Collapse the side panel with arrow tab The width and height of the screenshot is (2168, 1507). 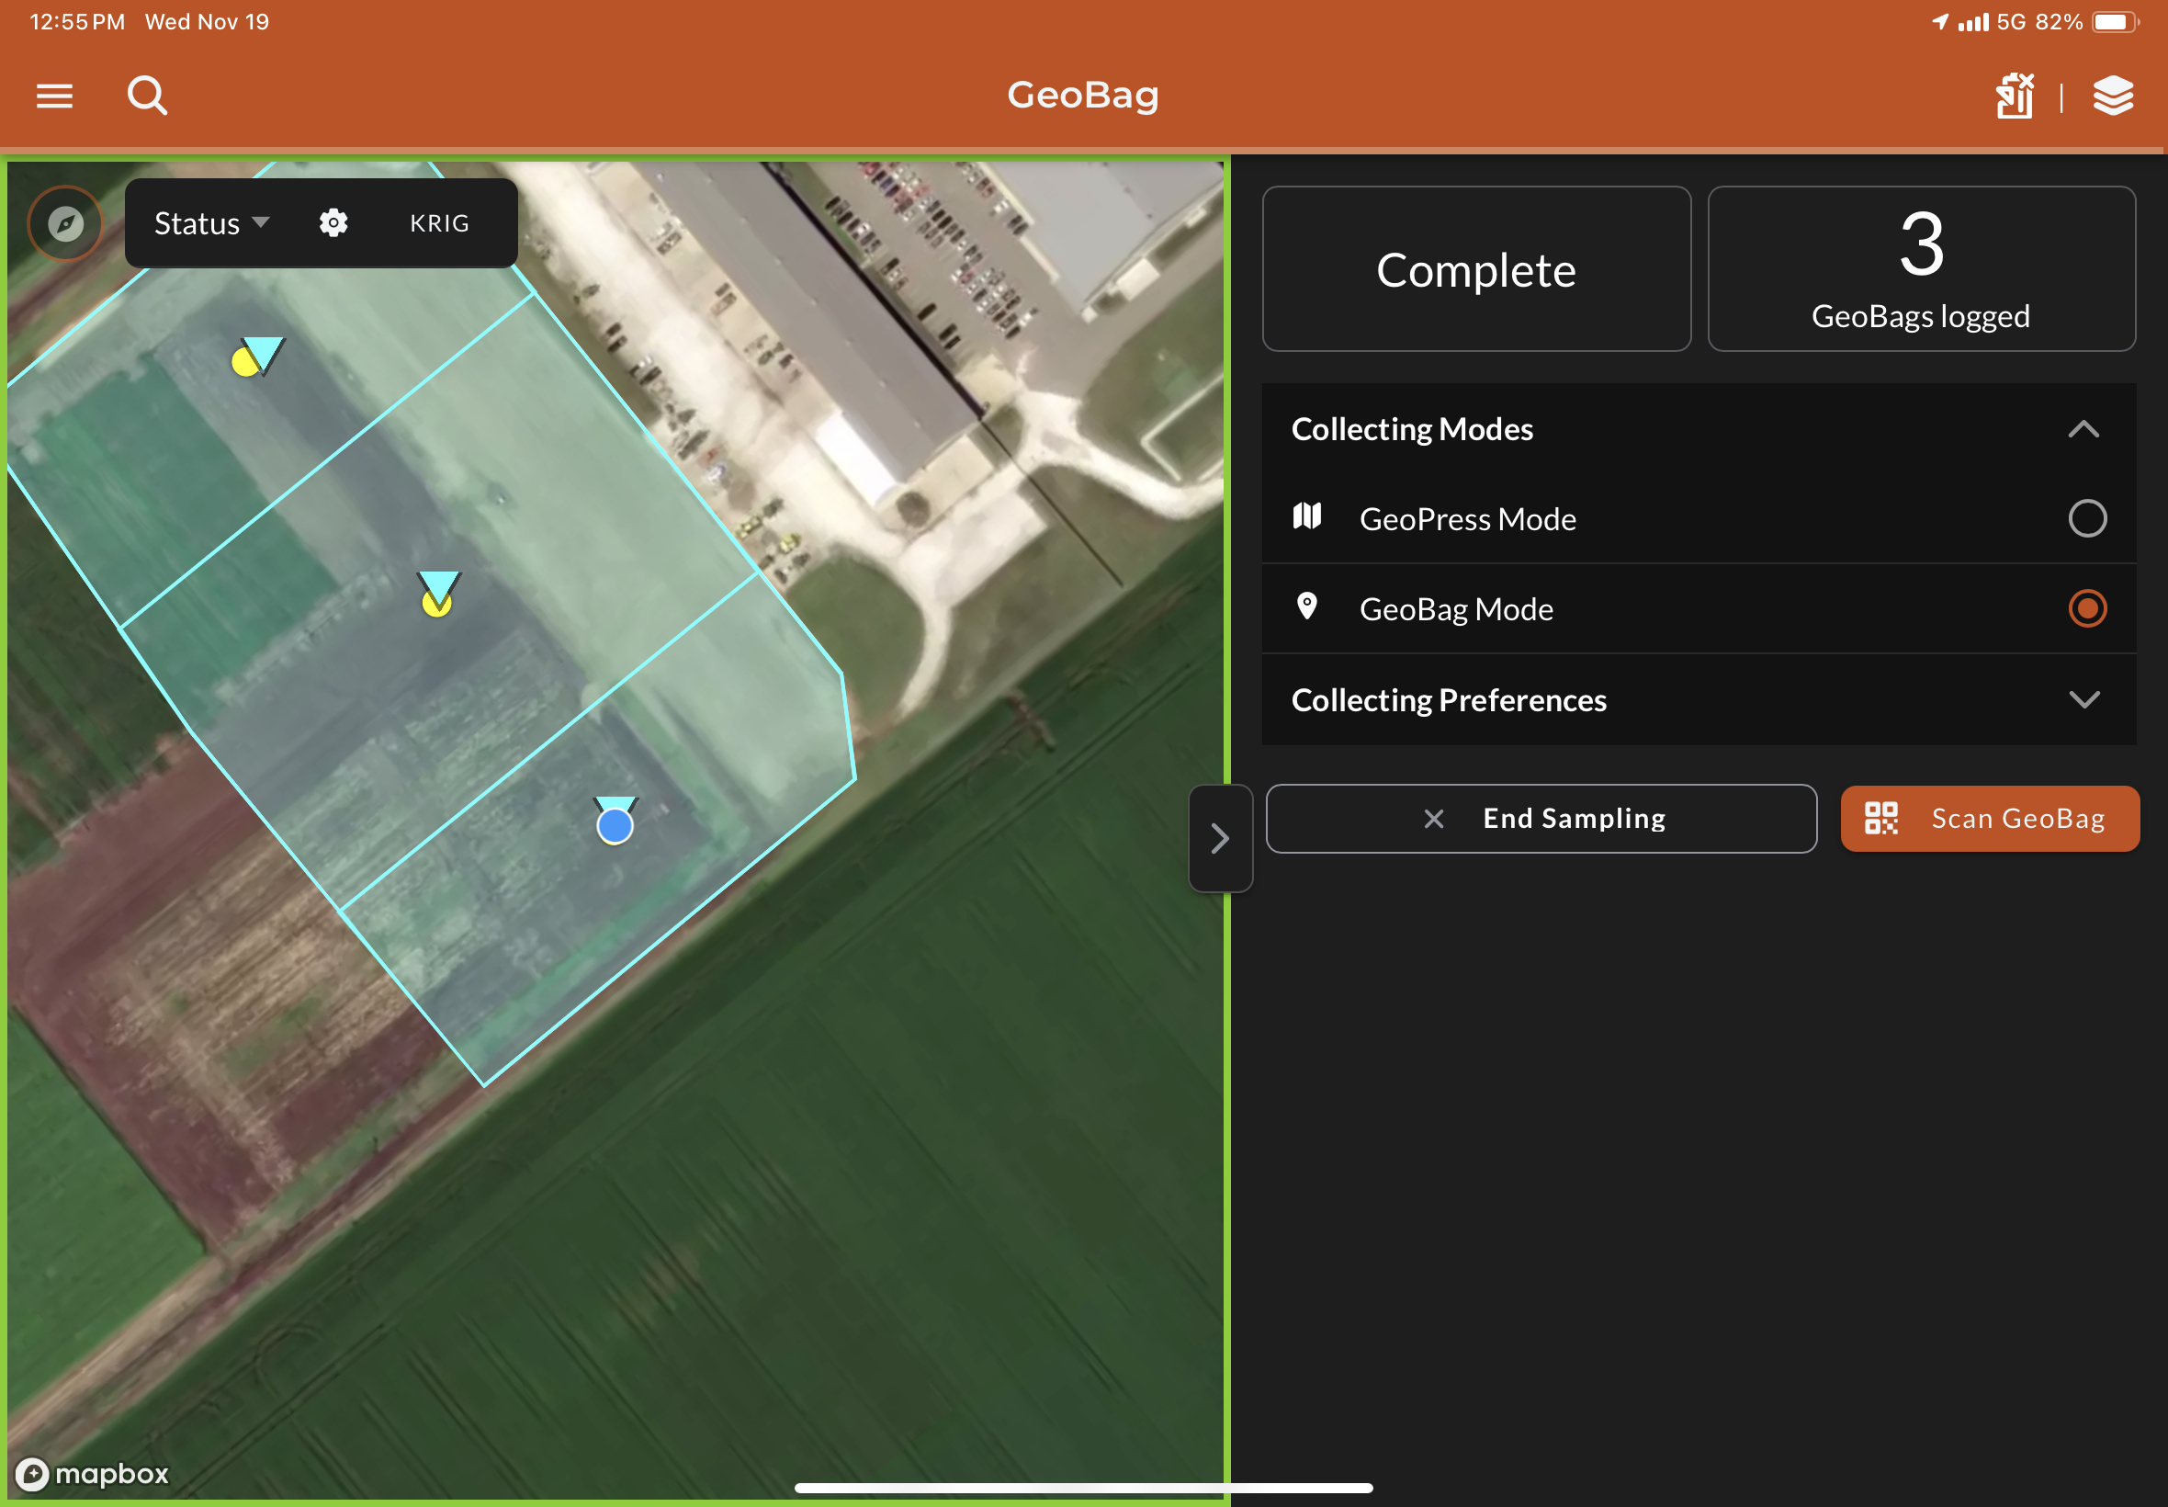1220,838
